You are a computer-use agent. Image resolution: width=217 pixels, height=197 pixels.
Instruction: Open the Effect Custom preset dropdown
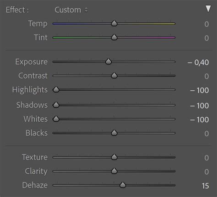[x=71, y=10]
